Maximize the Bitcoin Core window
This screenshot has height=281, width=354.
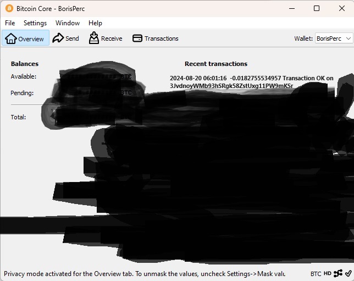click(317, 9)
